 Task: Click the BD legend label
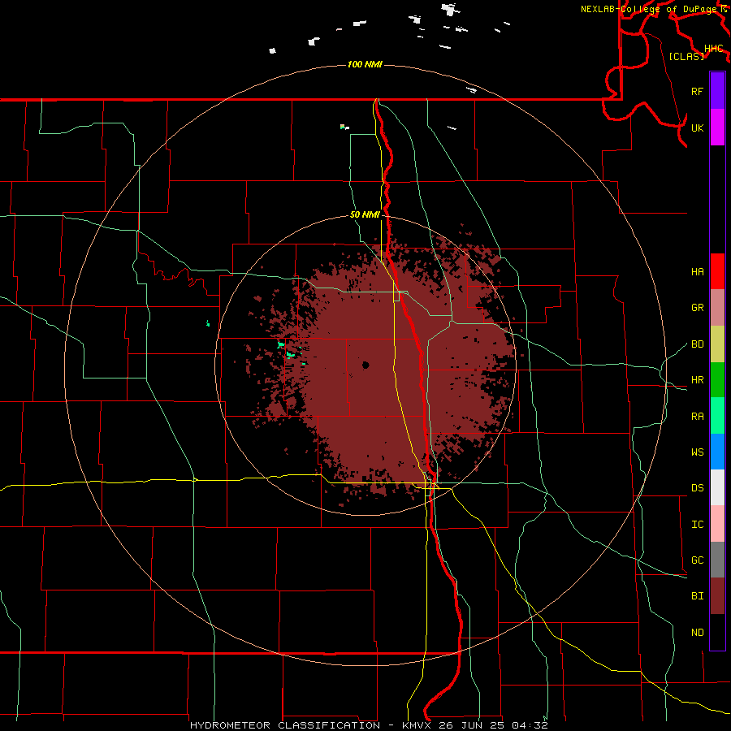[x=697, y=344]
